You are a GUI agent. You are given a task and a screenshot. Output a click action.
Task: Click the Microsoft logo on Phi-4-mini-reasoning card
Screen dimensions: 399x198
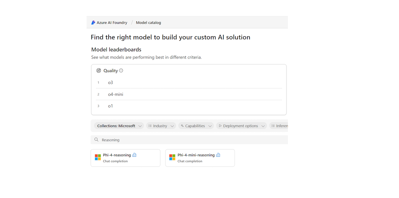pos(172,157)
